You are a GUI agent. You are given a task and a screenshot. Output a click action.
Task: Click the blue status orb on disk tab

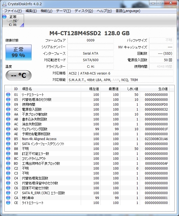pos(5,17)
